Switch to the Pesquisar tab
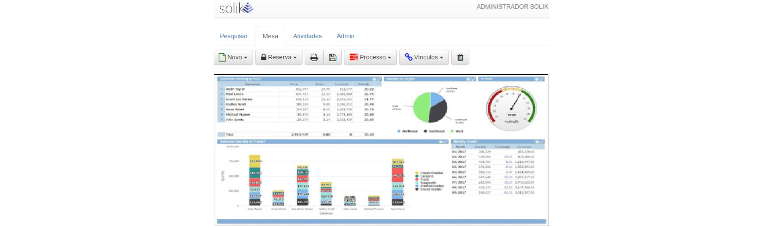Screen dimensions: 782x228 pos(234,36)
